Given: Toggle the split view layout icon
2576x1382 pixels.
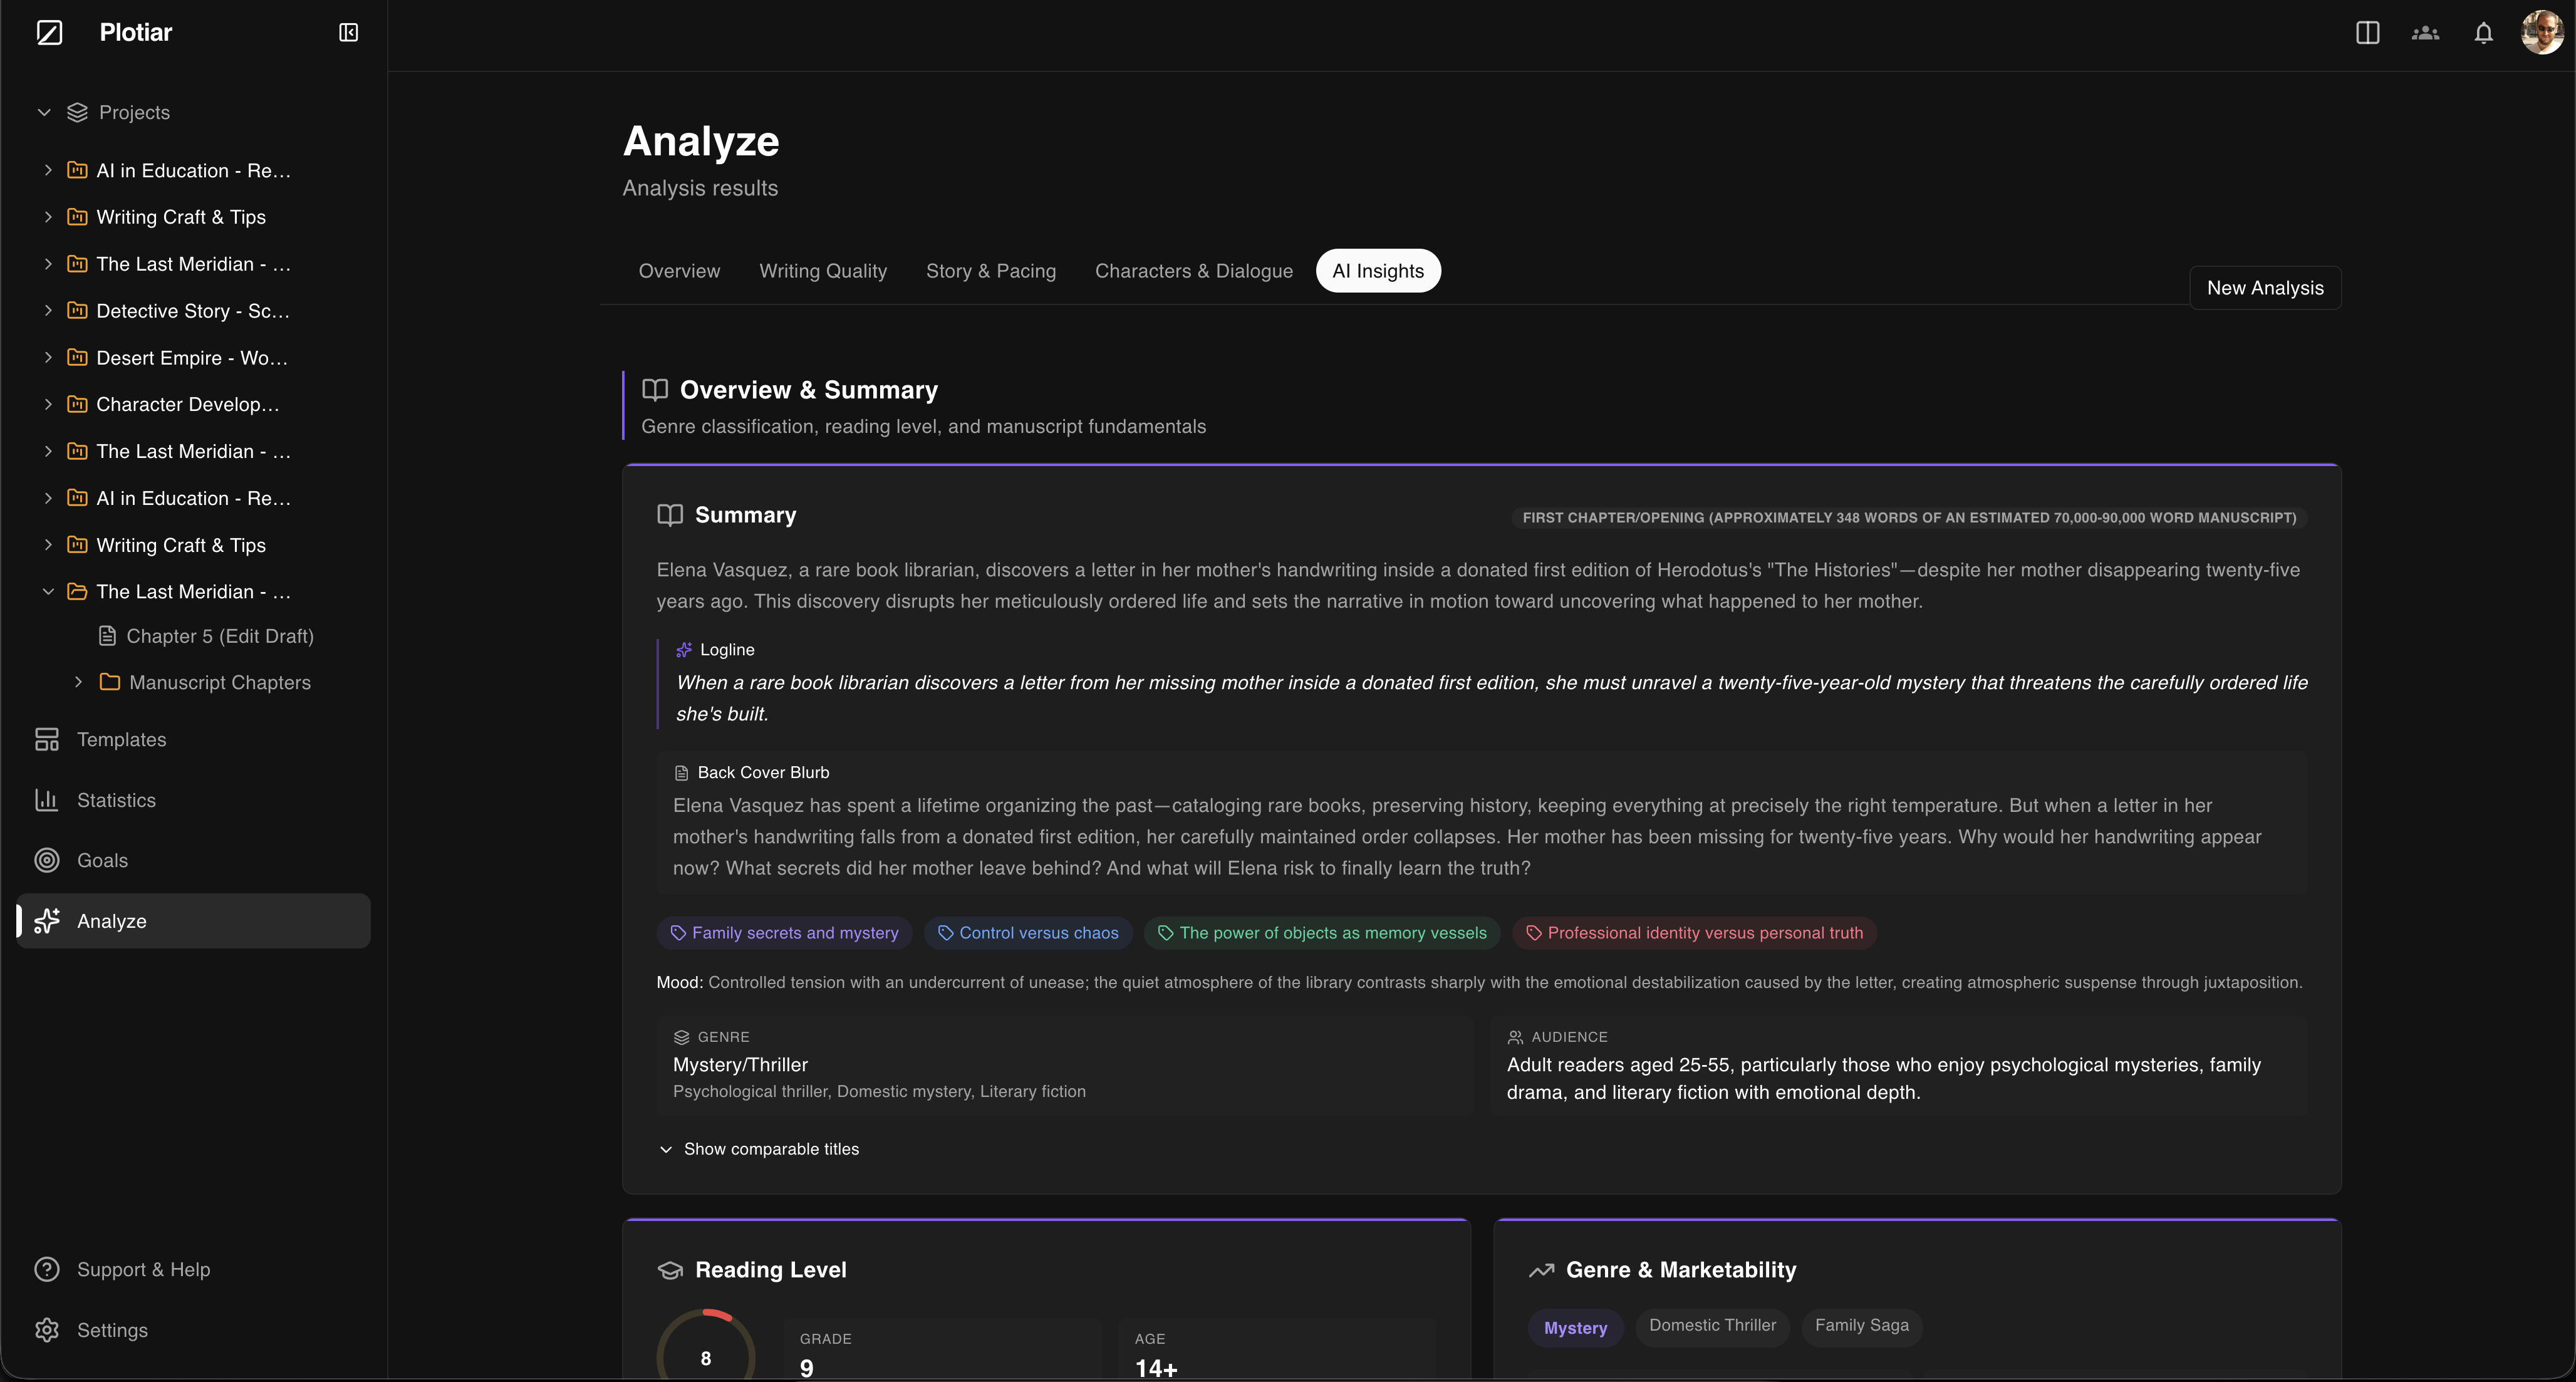Looking at the screenshot, I should tap(2367, 33).
